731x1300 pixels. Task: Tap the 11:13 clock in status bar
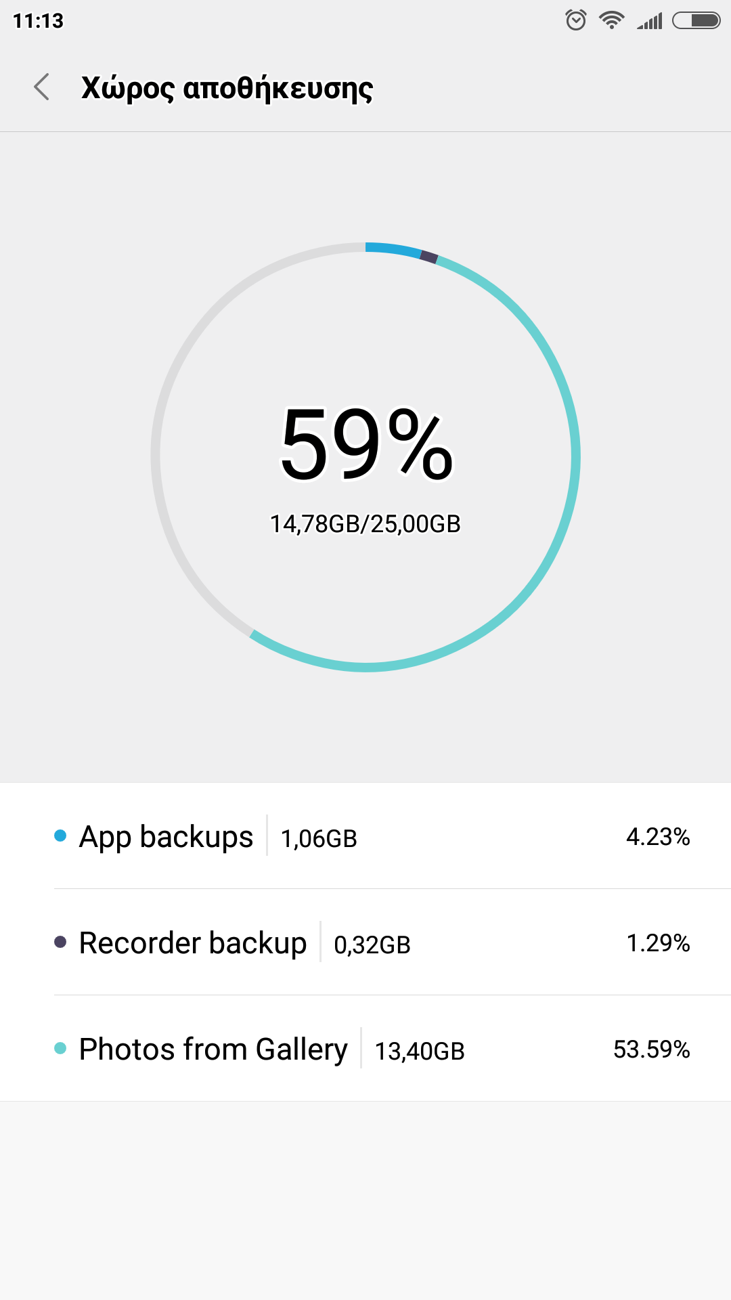click(x=38, y=21)
